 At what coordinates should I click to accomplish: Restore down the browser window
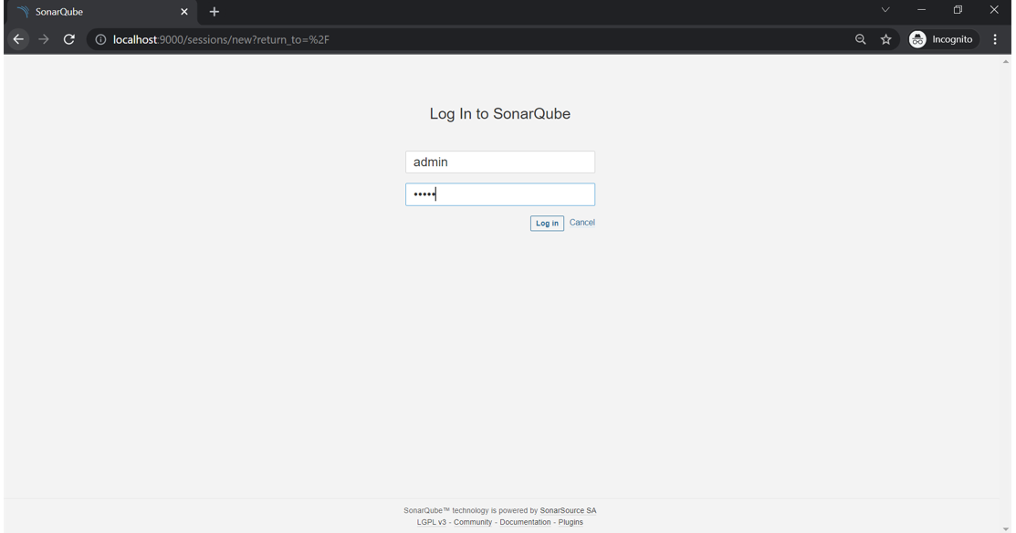coord(958,10)
